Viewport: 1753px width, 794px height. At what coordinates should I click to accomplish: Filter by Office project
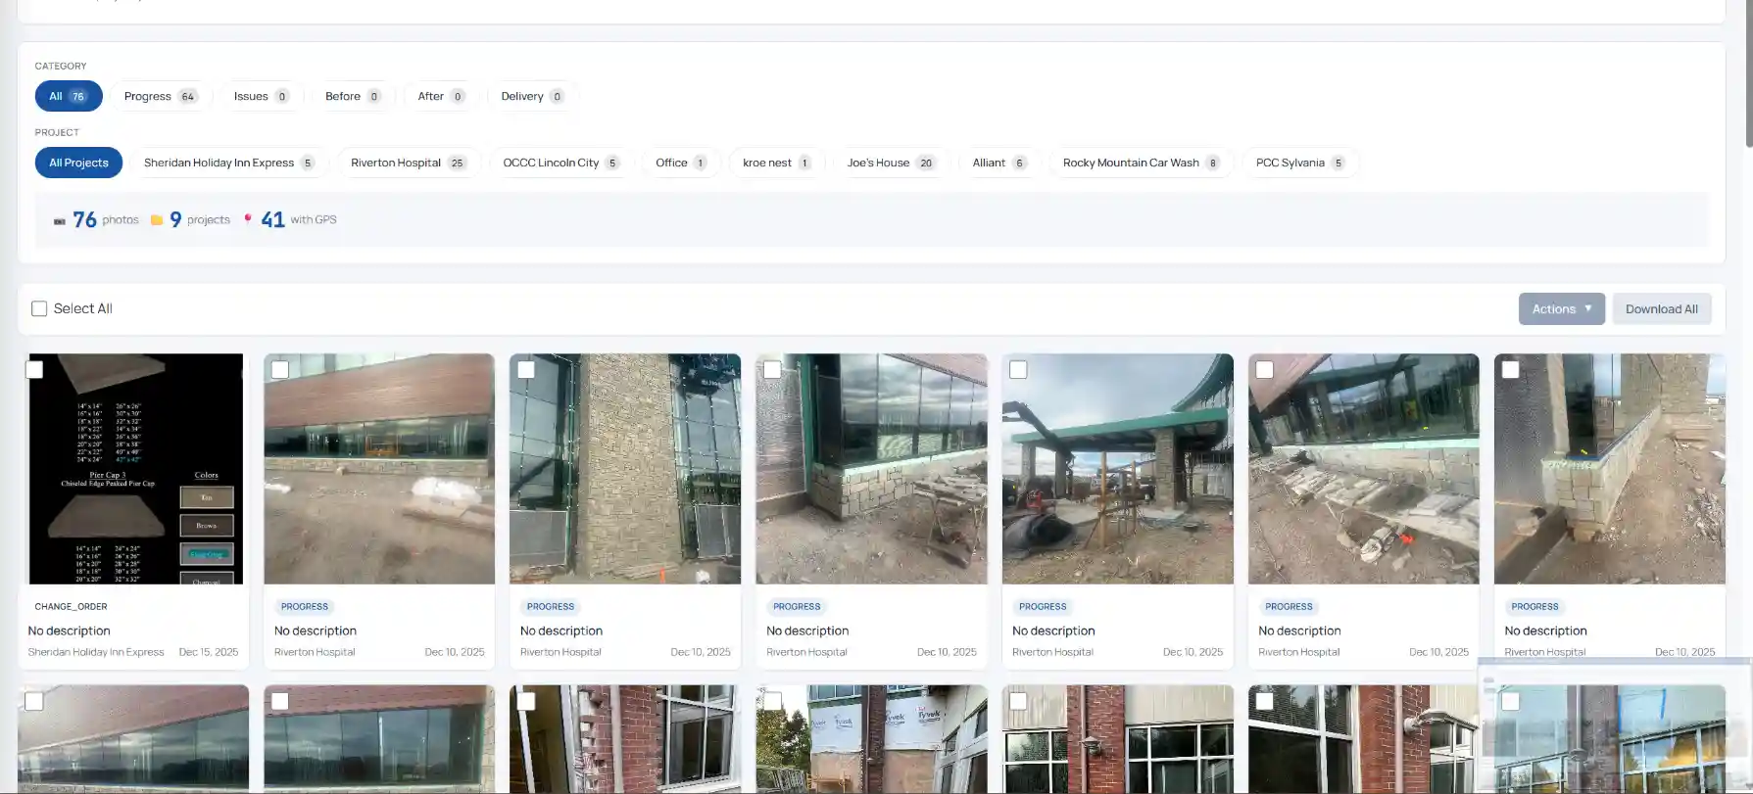[681, 163]
